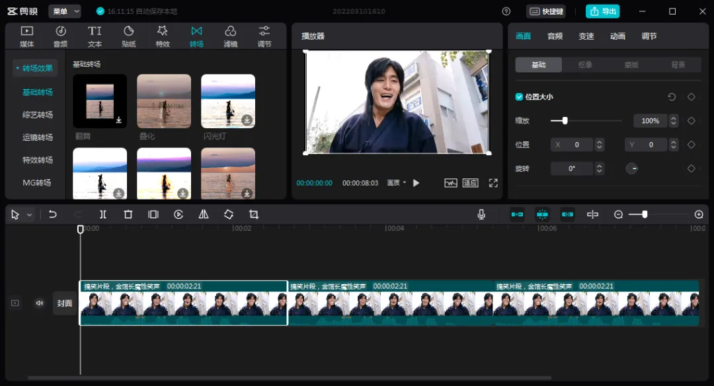Mute the track with speaker icon
Viewport: 714px width, 386px height.
coord(40,303)
